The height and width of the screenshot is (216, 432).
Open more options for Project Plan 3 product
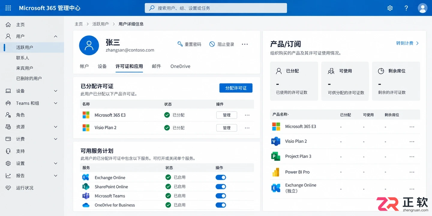coord(412,157)
